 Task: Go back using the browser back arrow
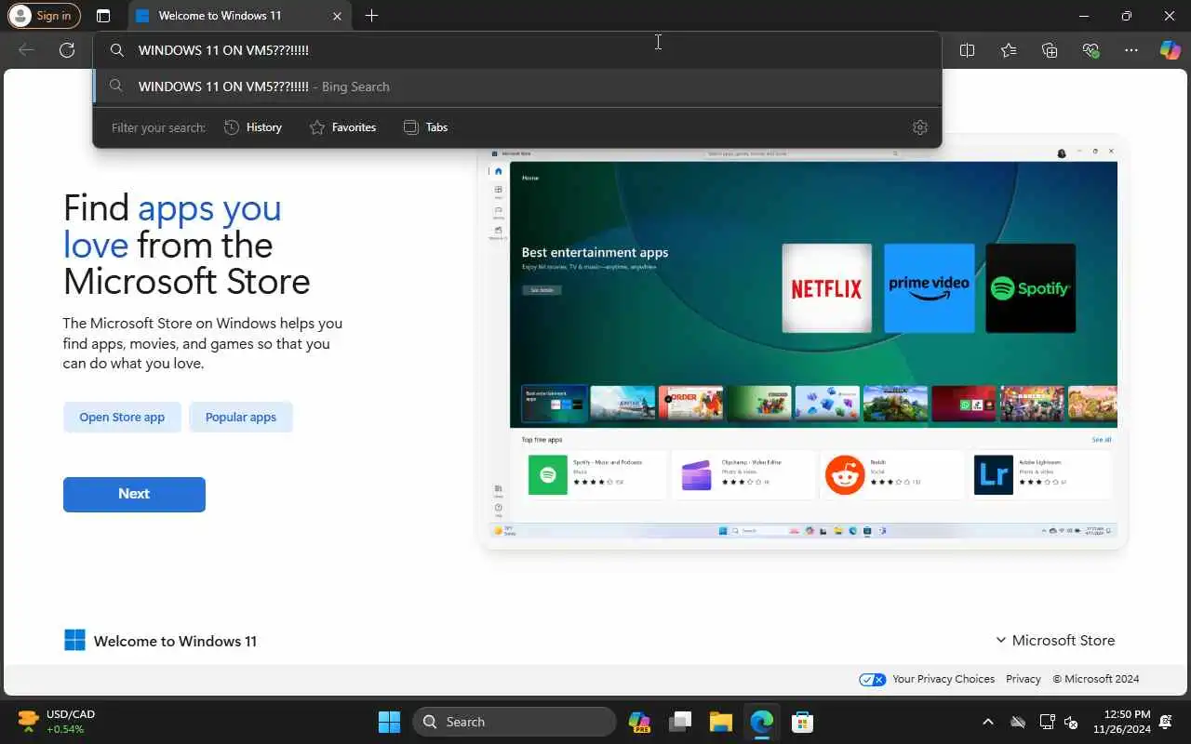pos(27,50)
